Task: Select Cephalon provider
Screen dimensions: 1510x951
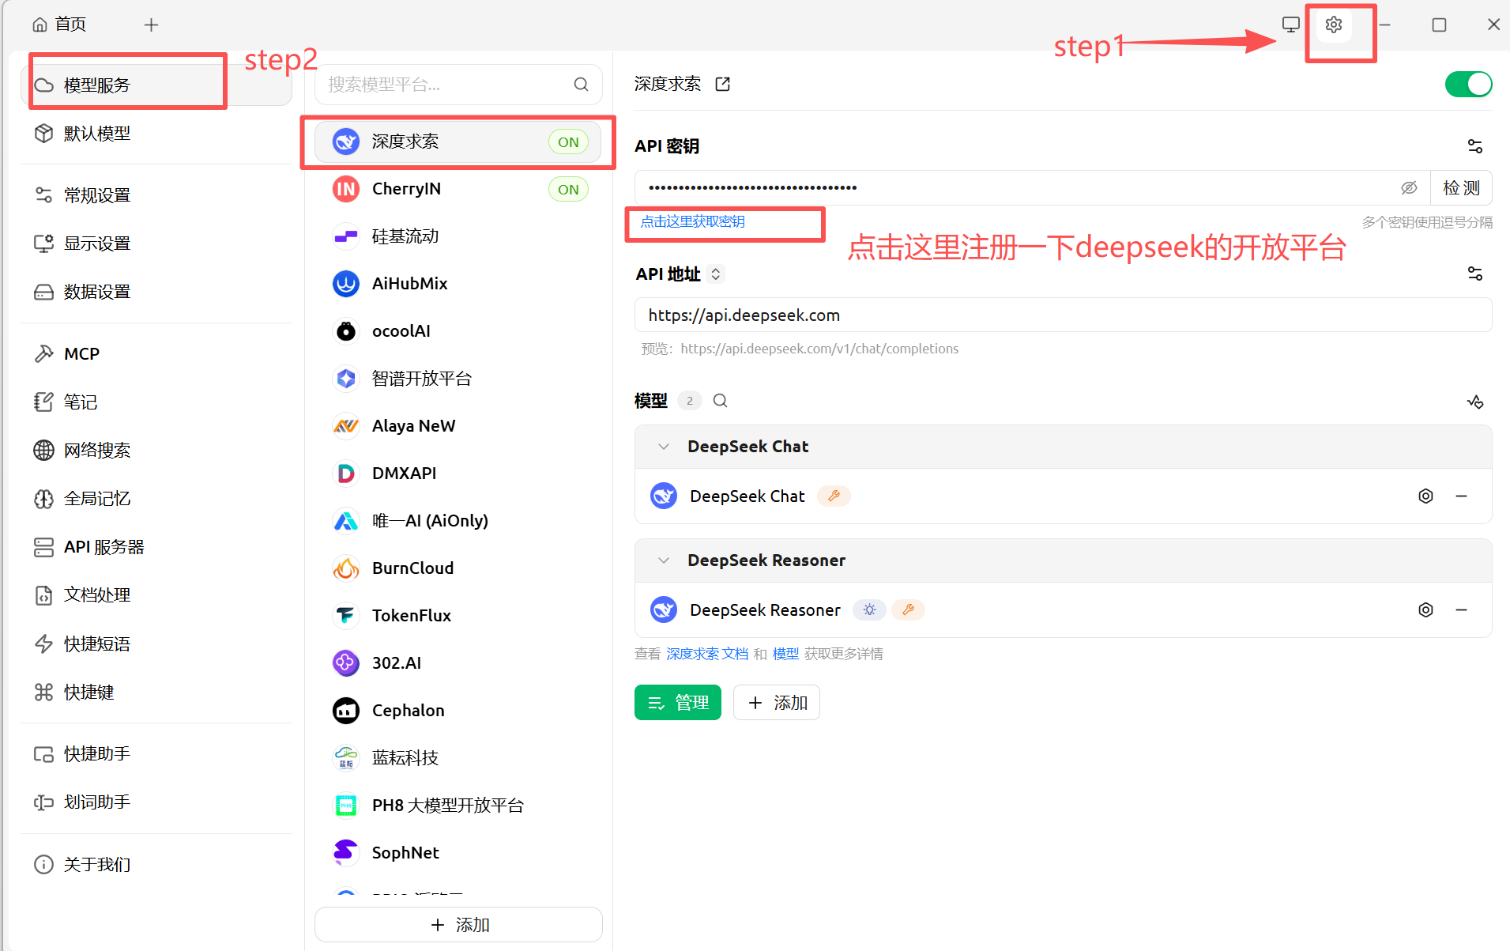Action: point(458,711)
